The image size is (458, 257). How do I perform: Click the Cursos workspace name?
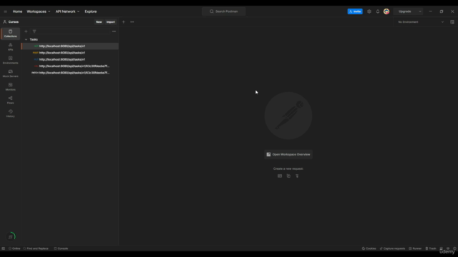tap(14, 22)
